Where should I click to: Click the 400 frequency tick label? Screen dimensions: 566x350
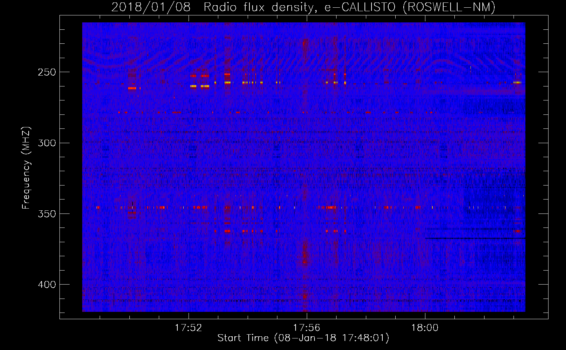[47, 285]
